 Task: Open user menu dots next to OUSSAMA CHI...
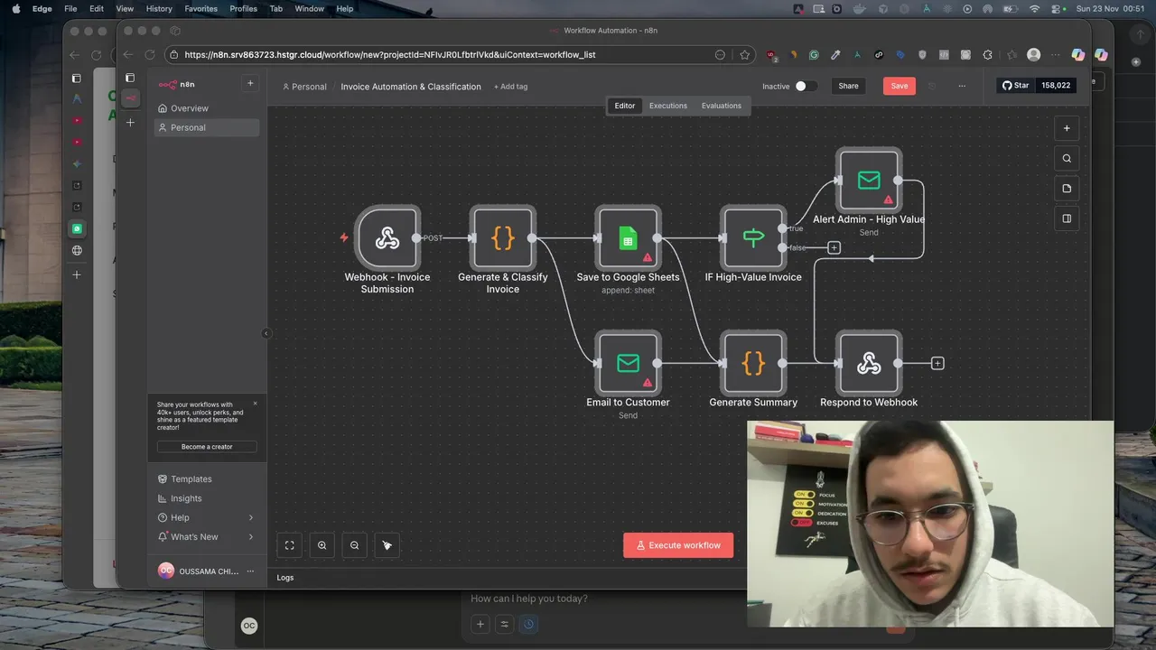(250, 571)
